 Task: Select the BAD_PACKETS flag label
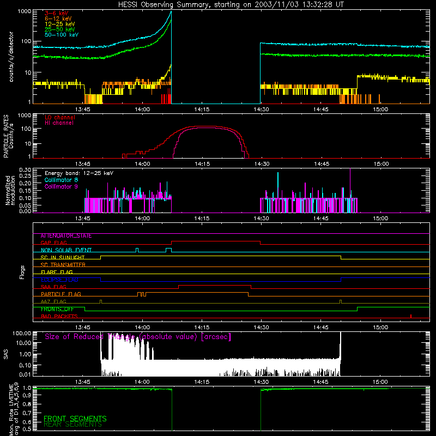pyautogui.click(x=59, y=316)
